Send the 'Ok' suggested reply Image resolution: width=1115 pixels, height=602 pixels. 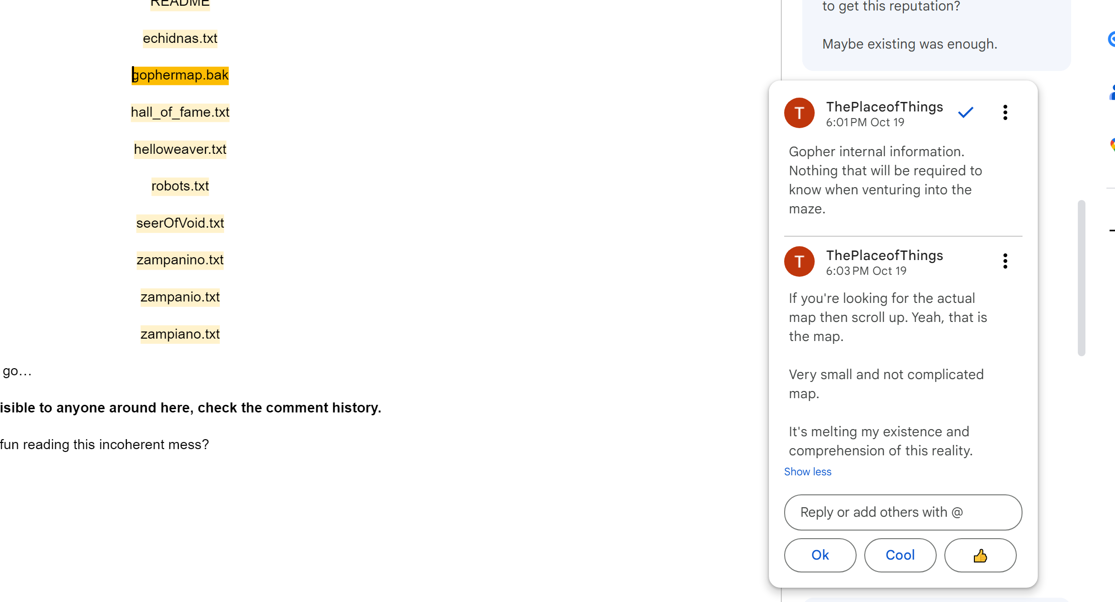point(820,555)
